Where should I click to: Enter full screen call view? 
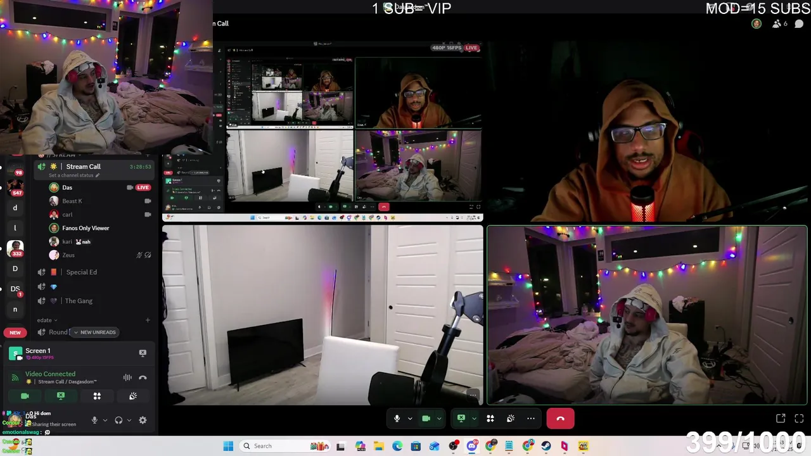point(799,419)
